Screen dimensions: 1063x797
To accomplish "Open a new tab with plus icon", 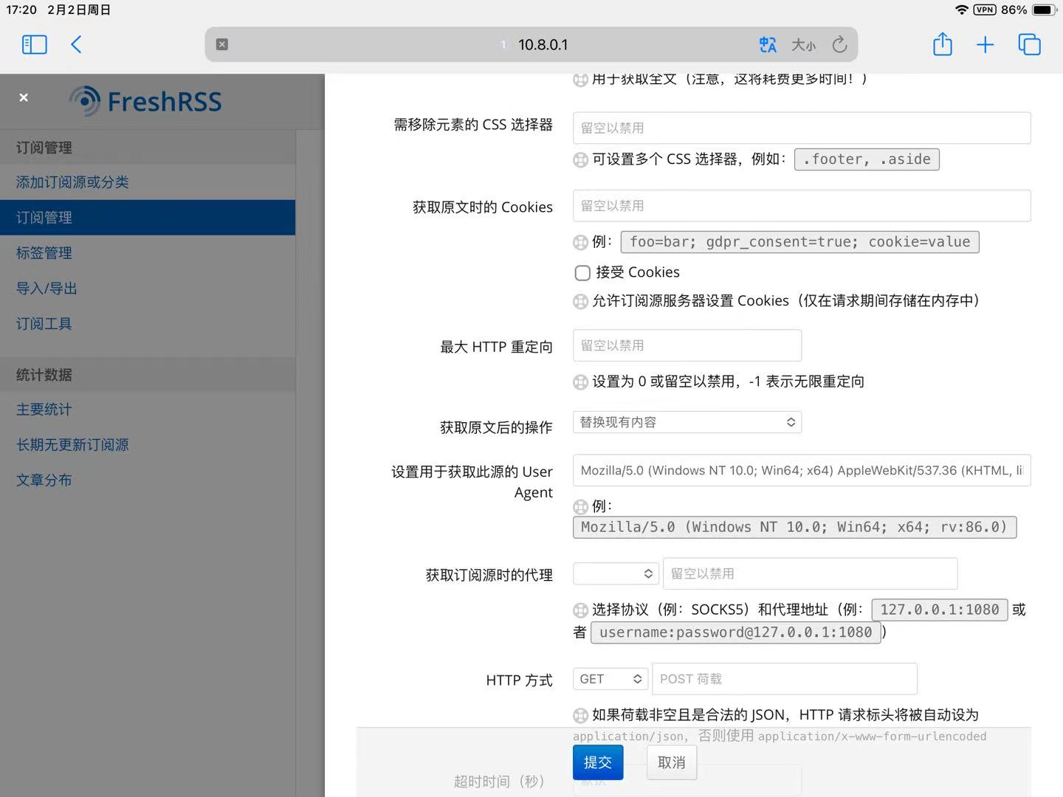I will [985, 44].
